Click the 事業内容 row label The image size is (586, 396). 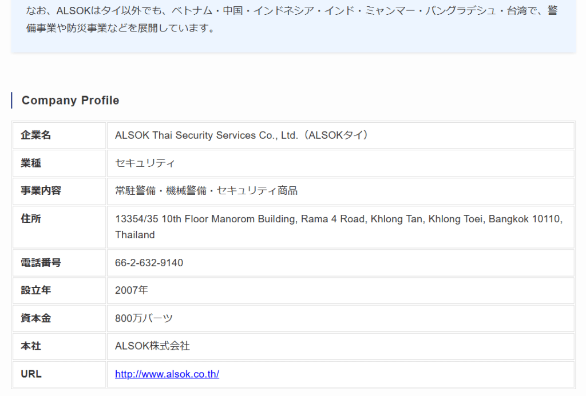point(41,191)
